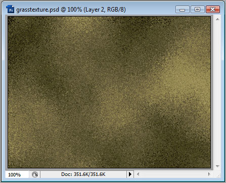The height and width of the screenshot is (183, 226).
Task: Click the status bar preview icon beside zoom field
Action: (35, 174)
